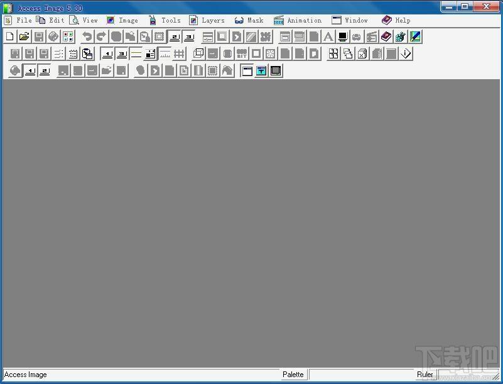
Task: Click the grayed-out house icon
Action: coord(227,70)
